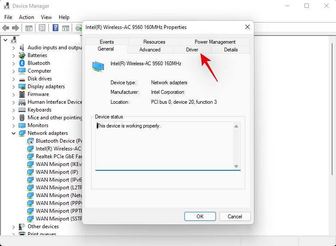
Task: Click the OK button
Action: (x=200, y=217)
